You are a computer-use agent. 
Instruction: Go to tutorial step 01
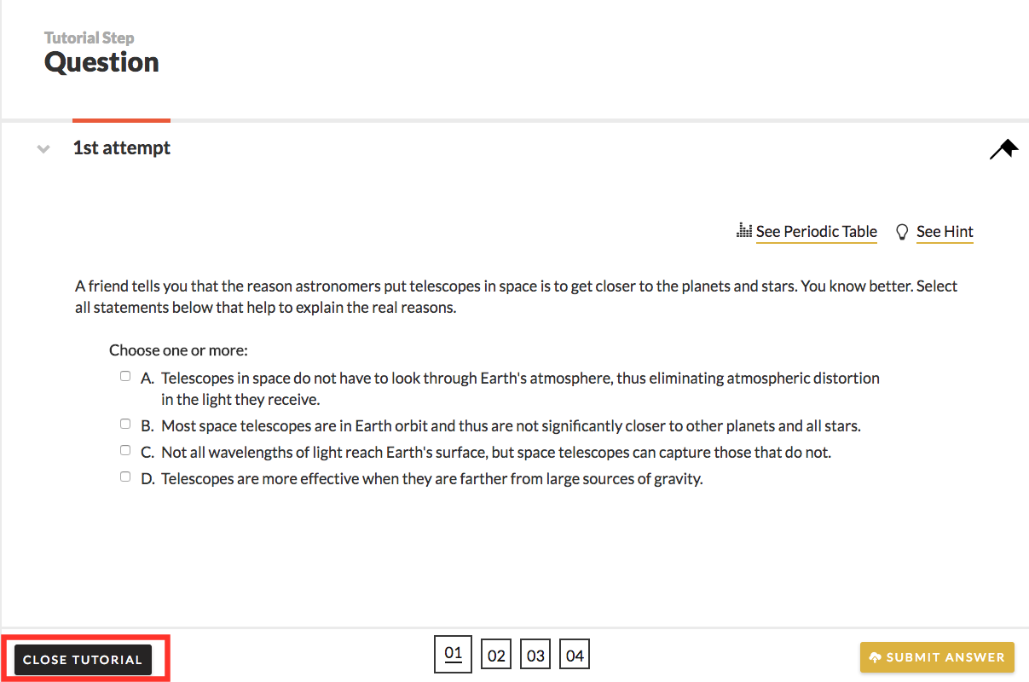[453, 655]
